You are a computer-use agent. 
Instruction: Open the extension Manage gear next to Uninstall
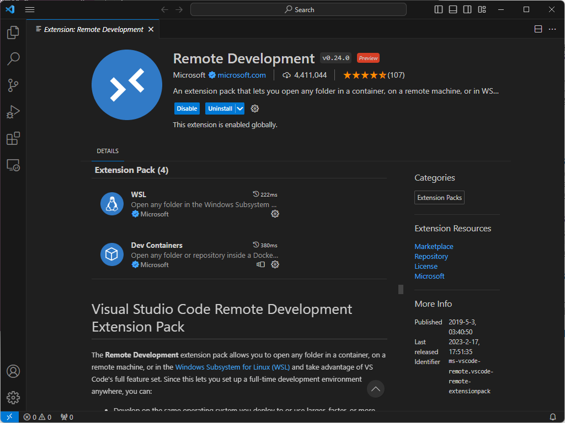255,109
